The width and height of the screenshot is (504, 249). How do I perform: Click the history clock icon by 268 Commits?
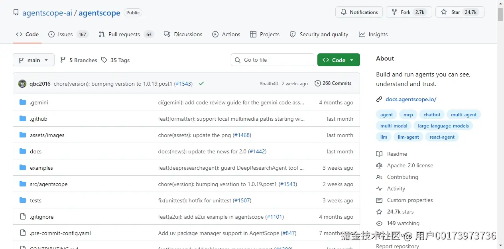(x=318, y=83)
